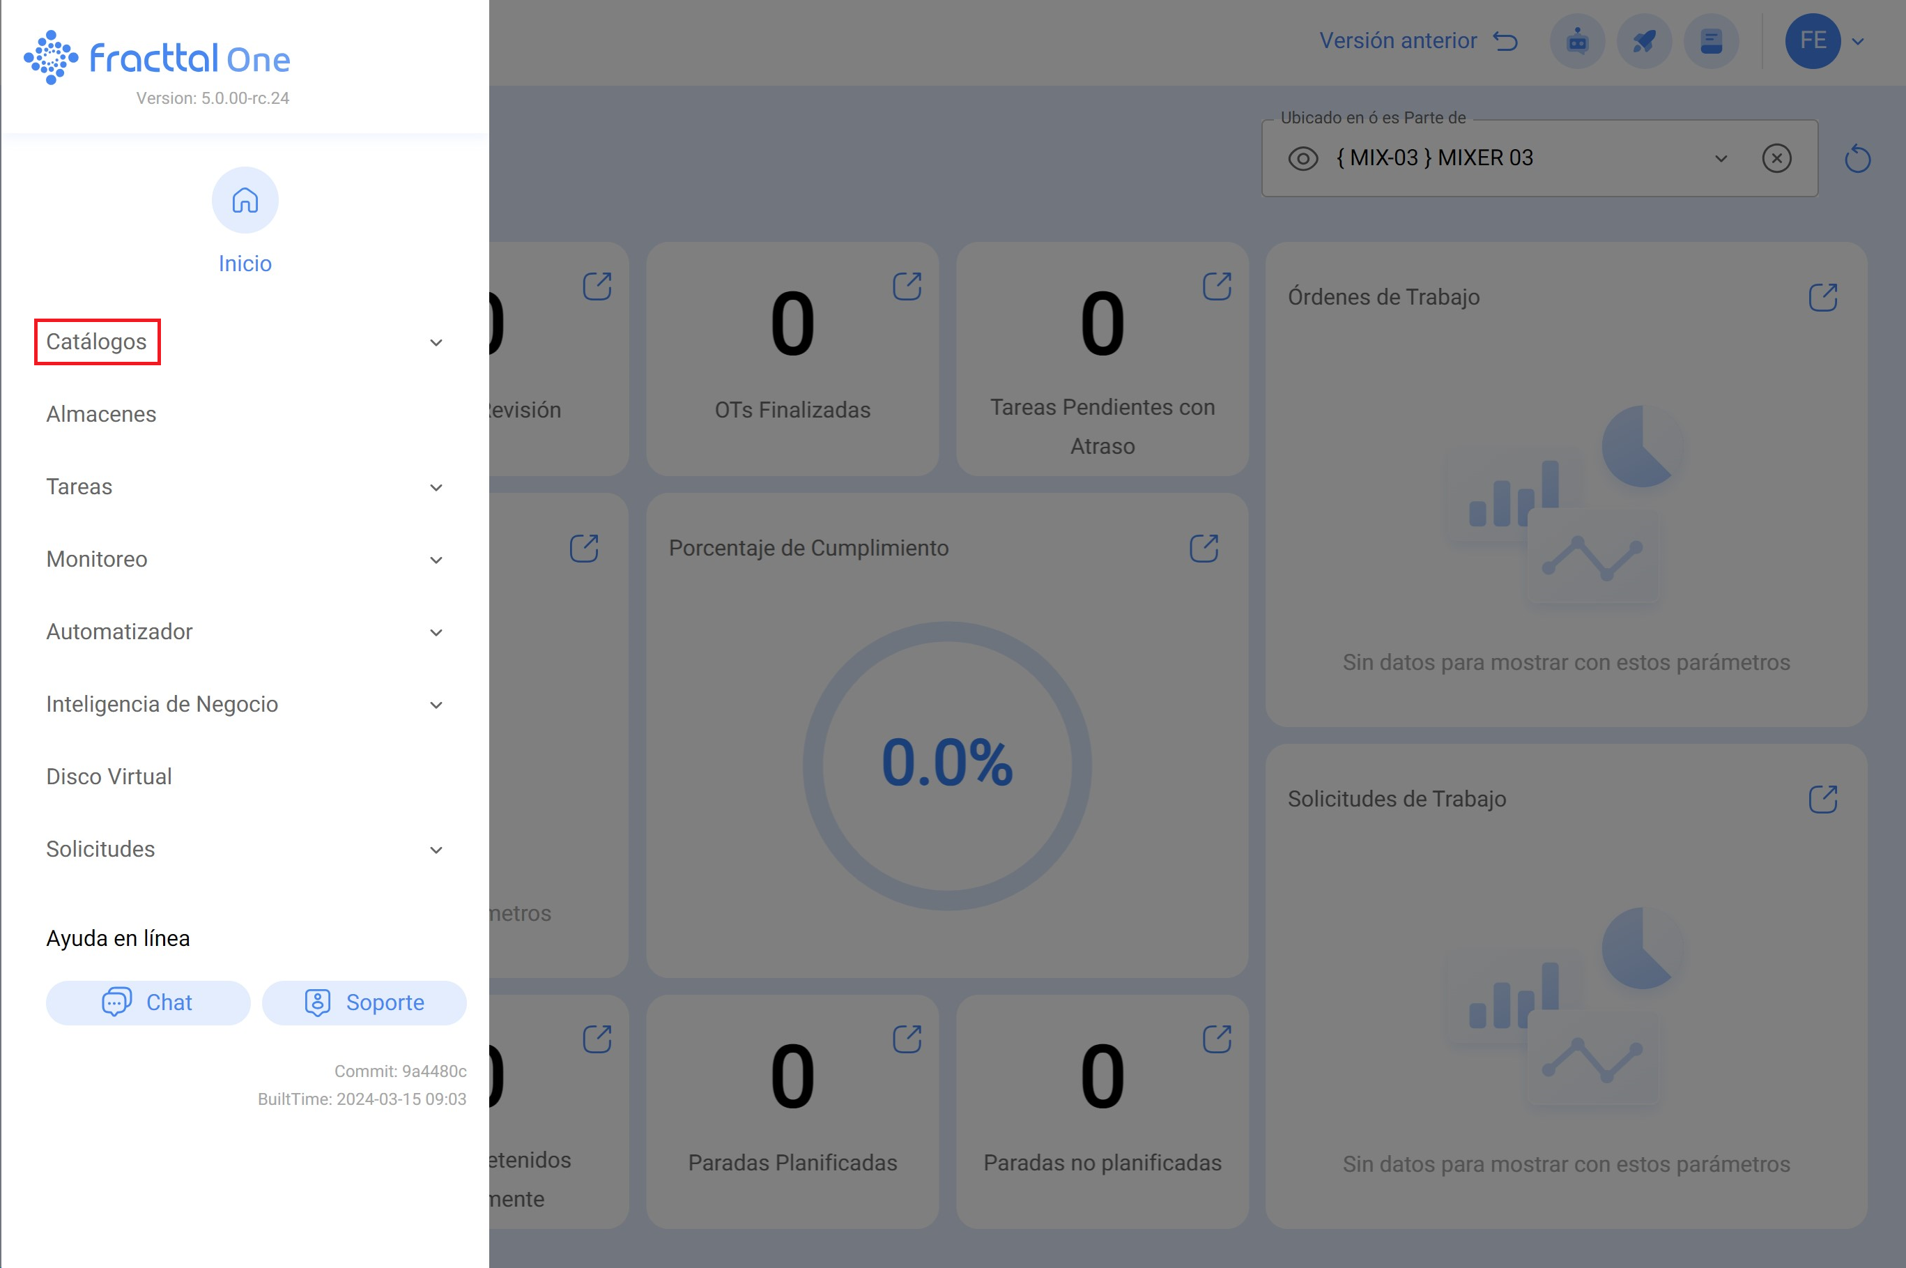Open the user menu chevron beside FE

1859,41
